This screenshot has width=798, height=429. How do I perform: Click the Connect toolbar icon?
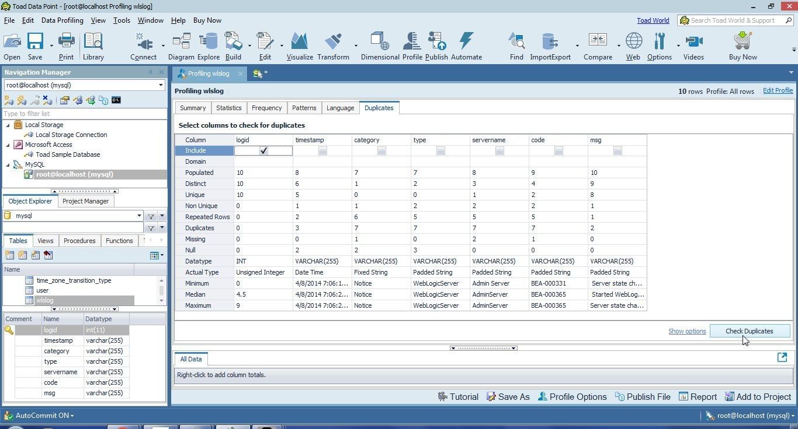point(143,47)
